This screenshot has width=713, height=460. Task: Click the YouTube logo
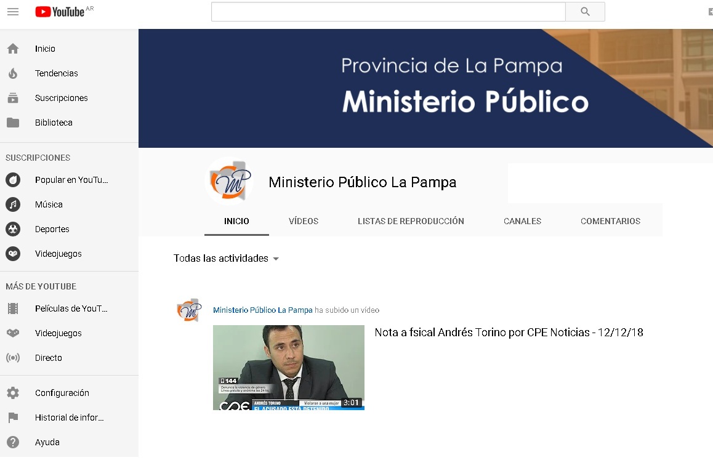pyautogui.click(x=60, y=12)
